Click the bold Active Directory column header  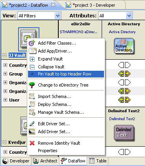tap(124, 24)
